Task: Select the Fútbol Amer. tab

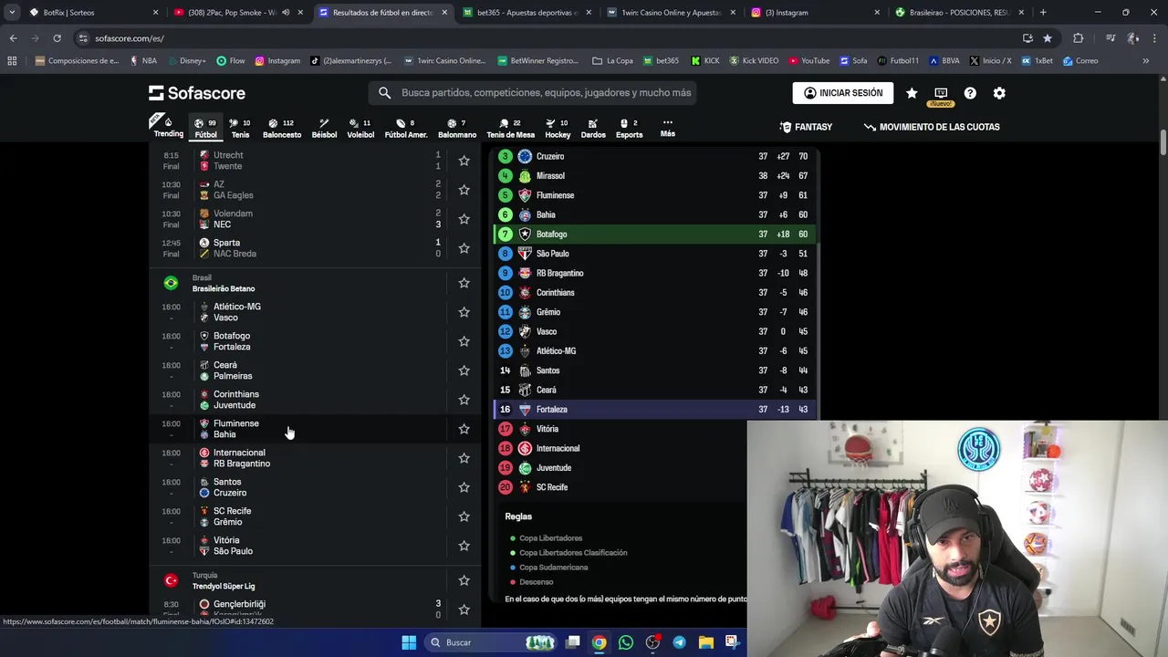Action: [406, 128]
